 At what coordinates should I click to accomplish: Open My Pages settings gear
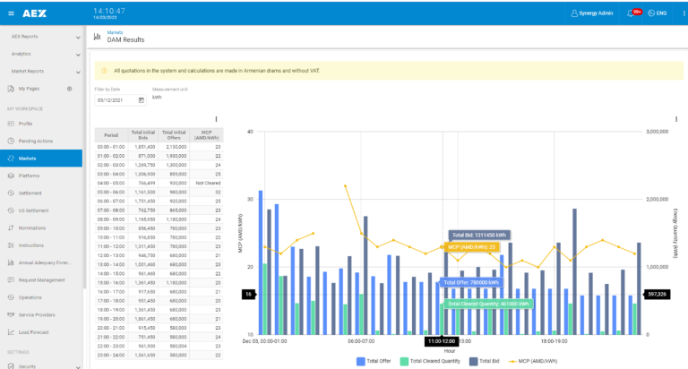(69, 89)
